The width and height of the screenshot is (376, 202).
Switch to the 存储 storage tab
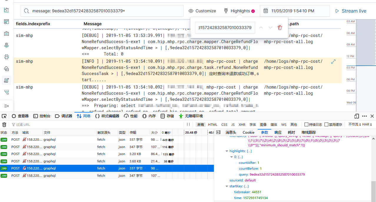point(167,116)
